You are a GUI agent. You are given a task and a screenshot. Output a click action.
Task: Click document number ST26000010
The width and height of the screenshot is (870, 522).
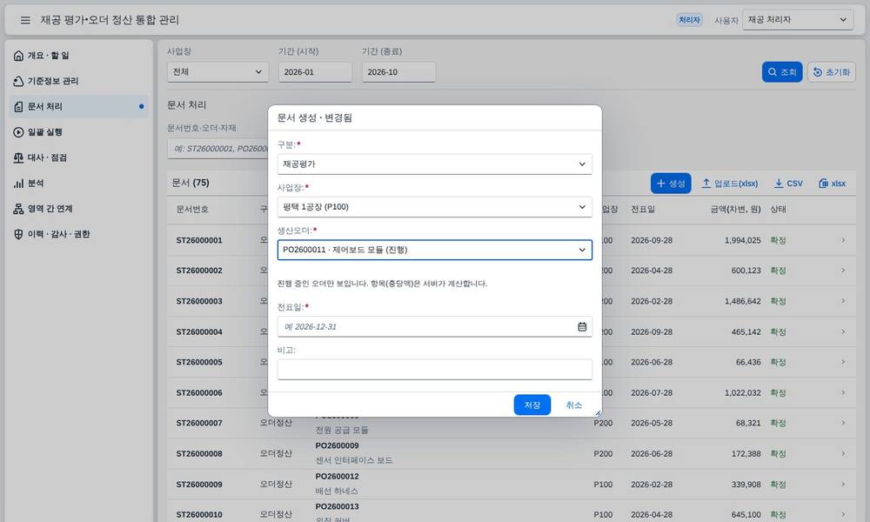(199, 514)
